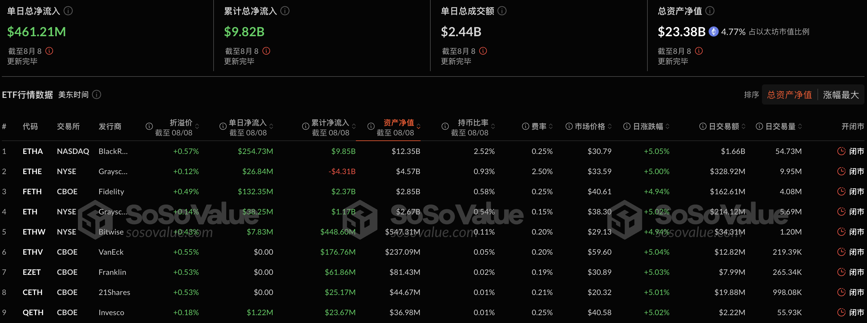This screenshot has height=323, width=867.
Task: Click -$4.31B cumulative outflow cell
Action: click(342, 171)
